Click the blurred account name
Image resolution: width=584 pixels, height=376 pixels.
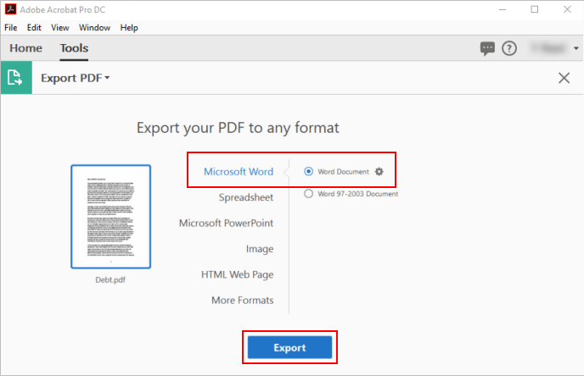point(549,48)
